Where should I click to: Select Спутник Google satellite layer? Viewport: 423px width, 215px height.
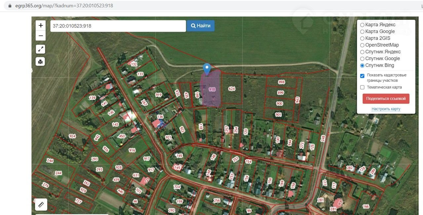click(x=362, y=59)
